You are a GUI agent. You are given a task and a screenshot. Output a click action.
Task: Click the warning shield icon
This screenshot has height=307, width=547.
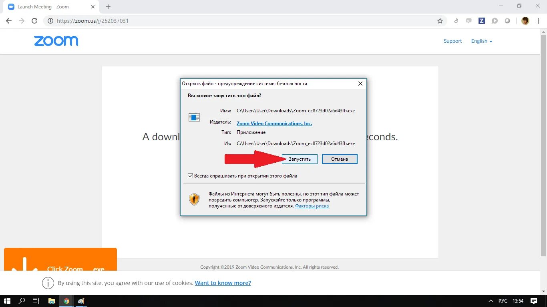click(x=194, y=199)
